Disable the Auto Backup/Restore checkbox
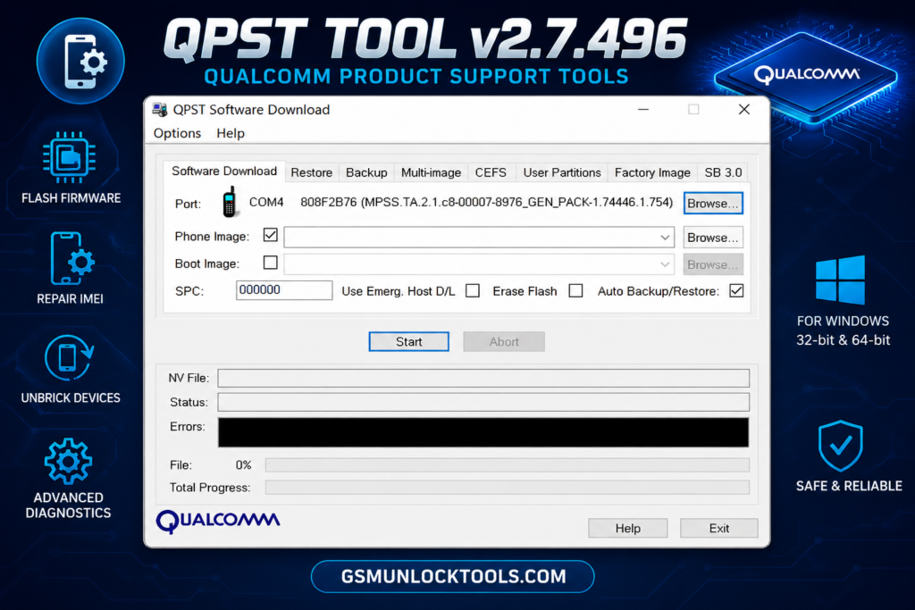 (x=736, y=290)
